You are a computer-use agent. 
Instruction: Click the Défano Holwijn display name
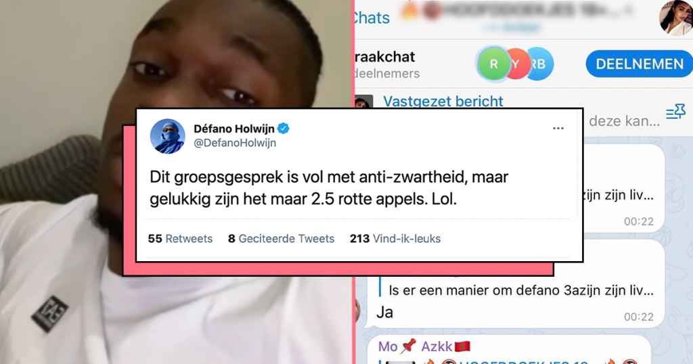pos(234,129)
